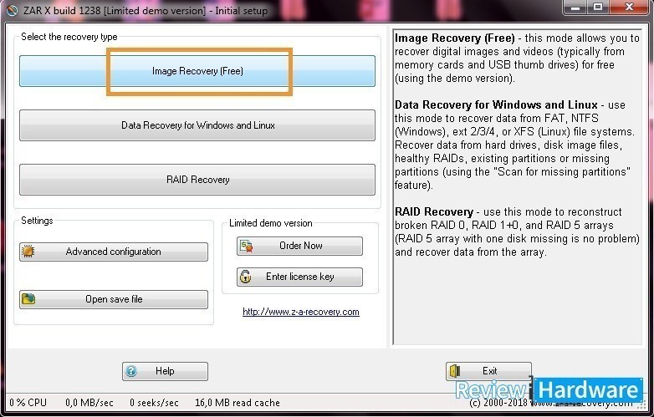Click the question mark Help icon
654x417 pixels.
coord(131,371)
